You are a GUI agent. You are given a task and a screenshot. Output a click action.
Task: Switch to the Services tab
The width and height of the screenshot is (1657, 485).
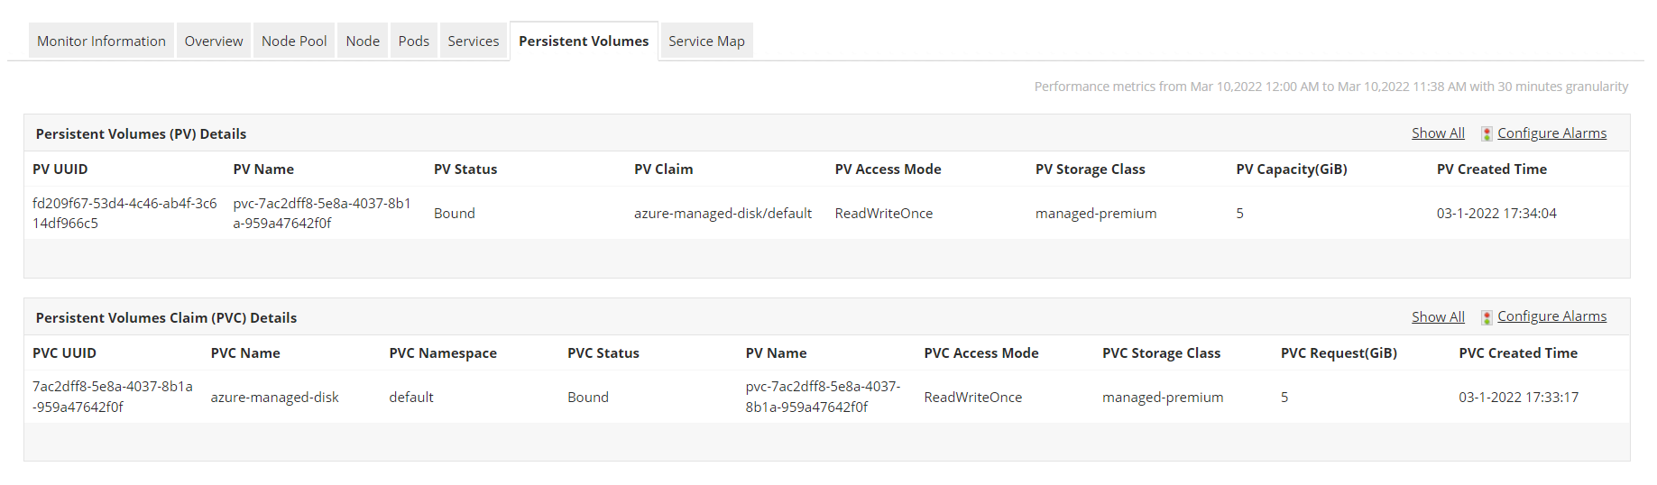pyautogui.click(x=474, y=41)
